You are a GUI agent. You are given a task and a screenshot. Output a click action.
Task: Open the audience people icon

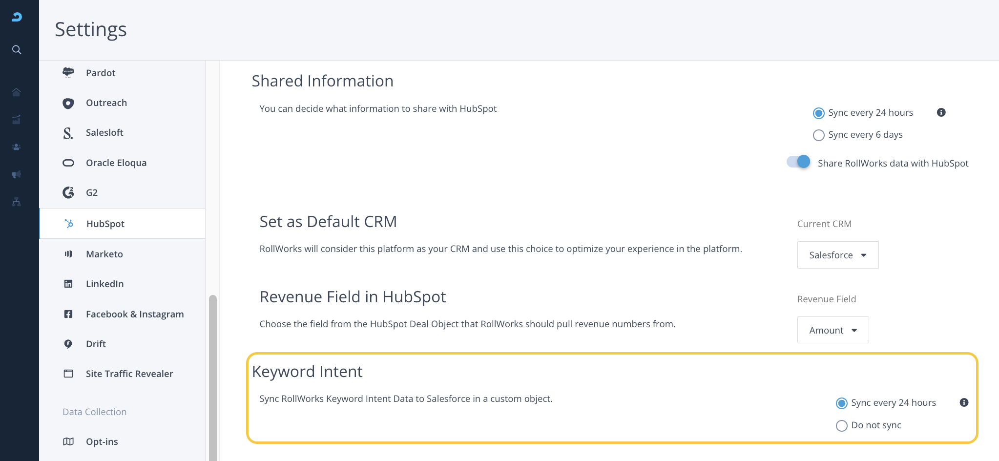click(17, 147)
